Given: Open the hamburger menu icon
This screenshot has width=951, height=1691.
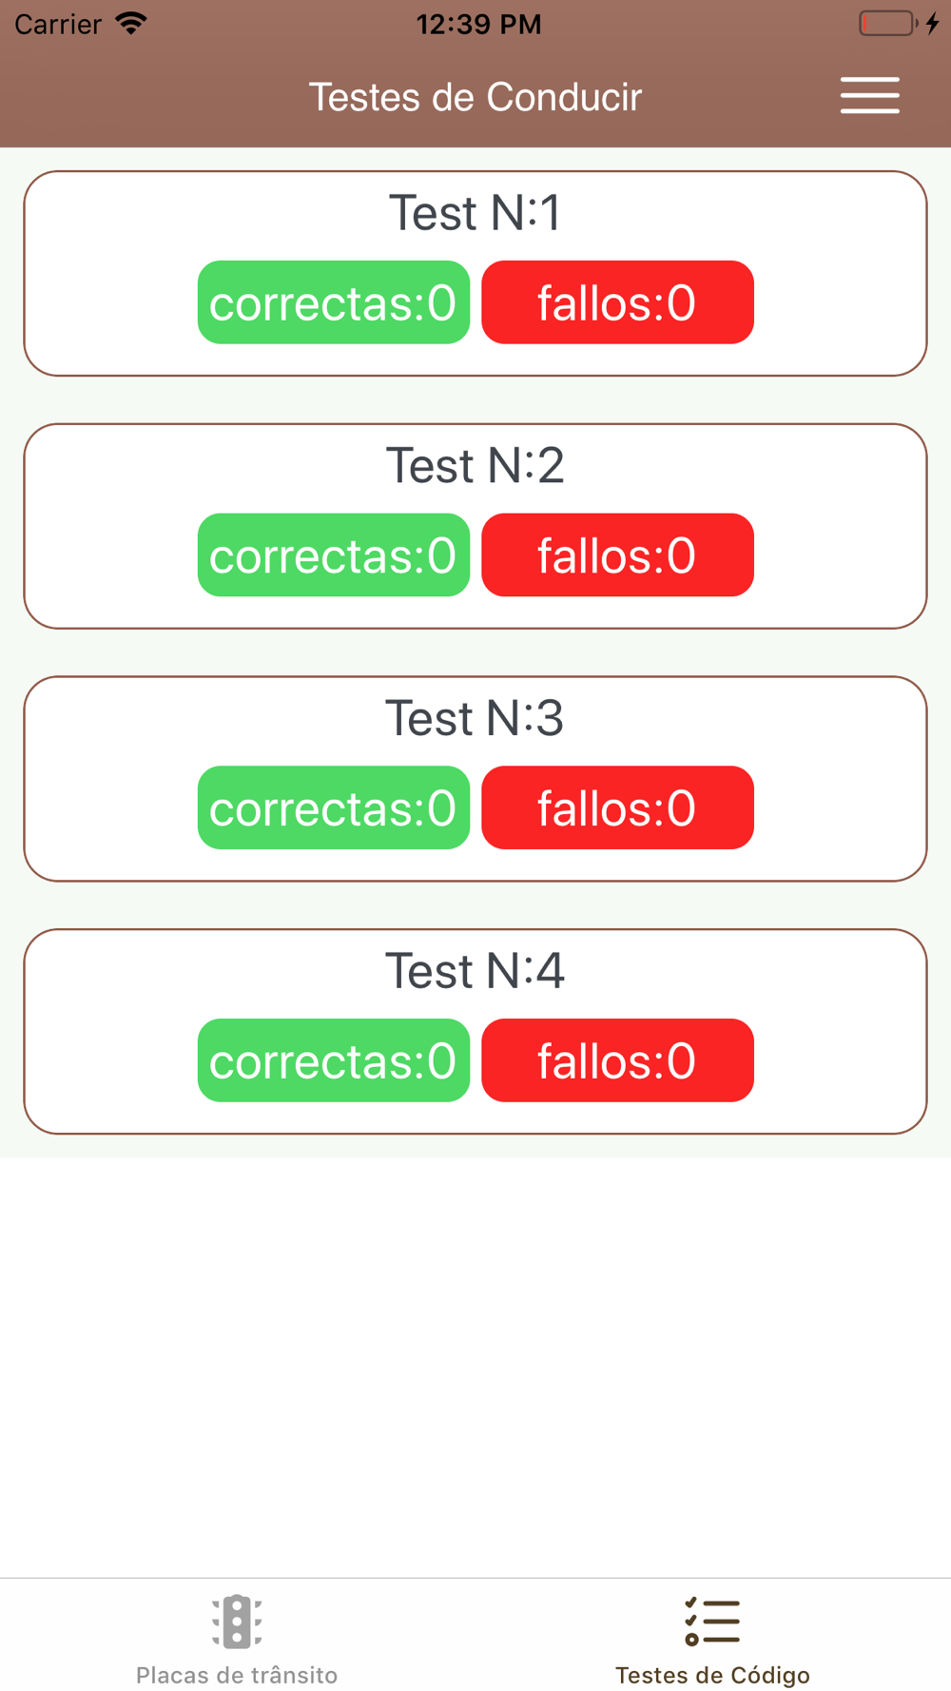Looking at the screenshot, I should point(869,96).
